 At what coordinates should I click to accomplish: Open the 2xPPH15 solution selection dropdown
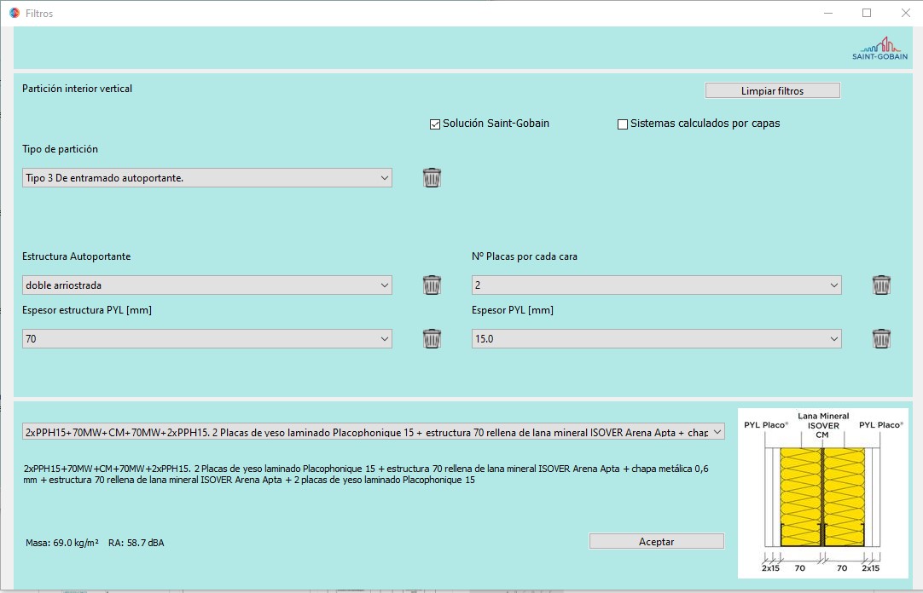[373, 433]
